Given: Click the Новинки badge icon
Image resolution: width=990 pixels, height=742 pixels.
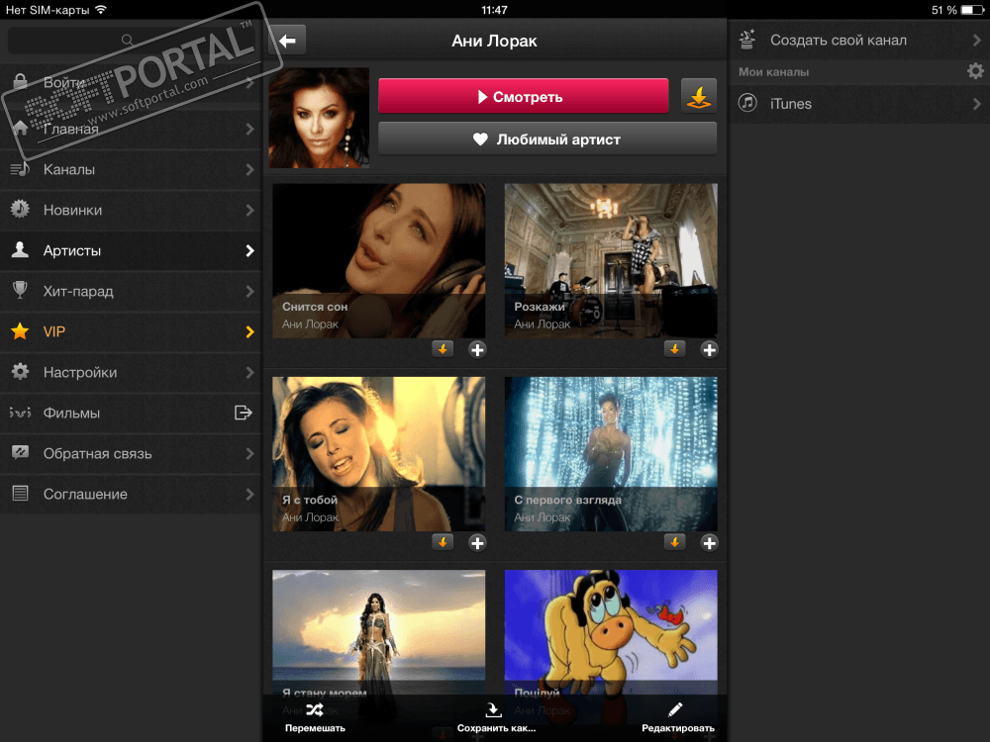Looking at the screenshot, I should (20, 210).
